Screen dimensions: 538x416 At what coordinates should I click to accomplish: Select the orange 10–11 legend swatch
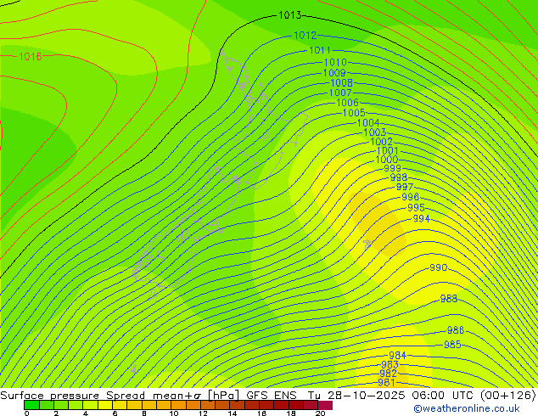tap(178, 405)
